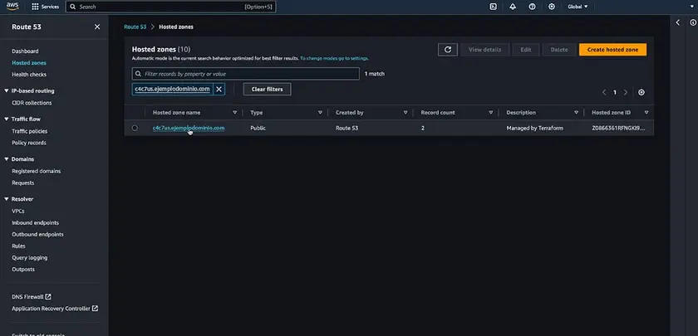698x336 pixels.
Task: Open the account menu arrow
Action: [x=691, y=7]
